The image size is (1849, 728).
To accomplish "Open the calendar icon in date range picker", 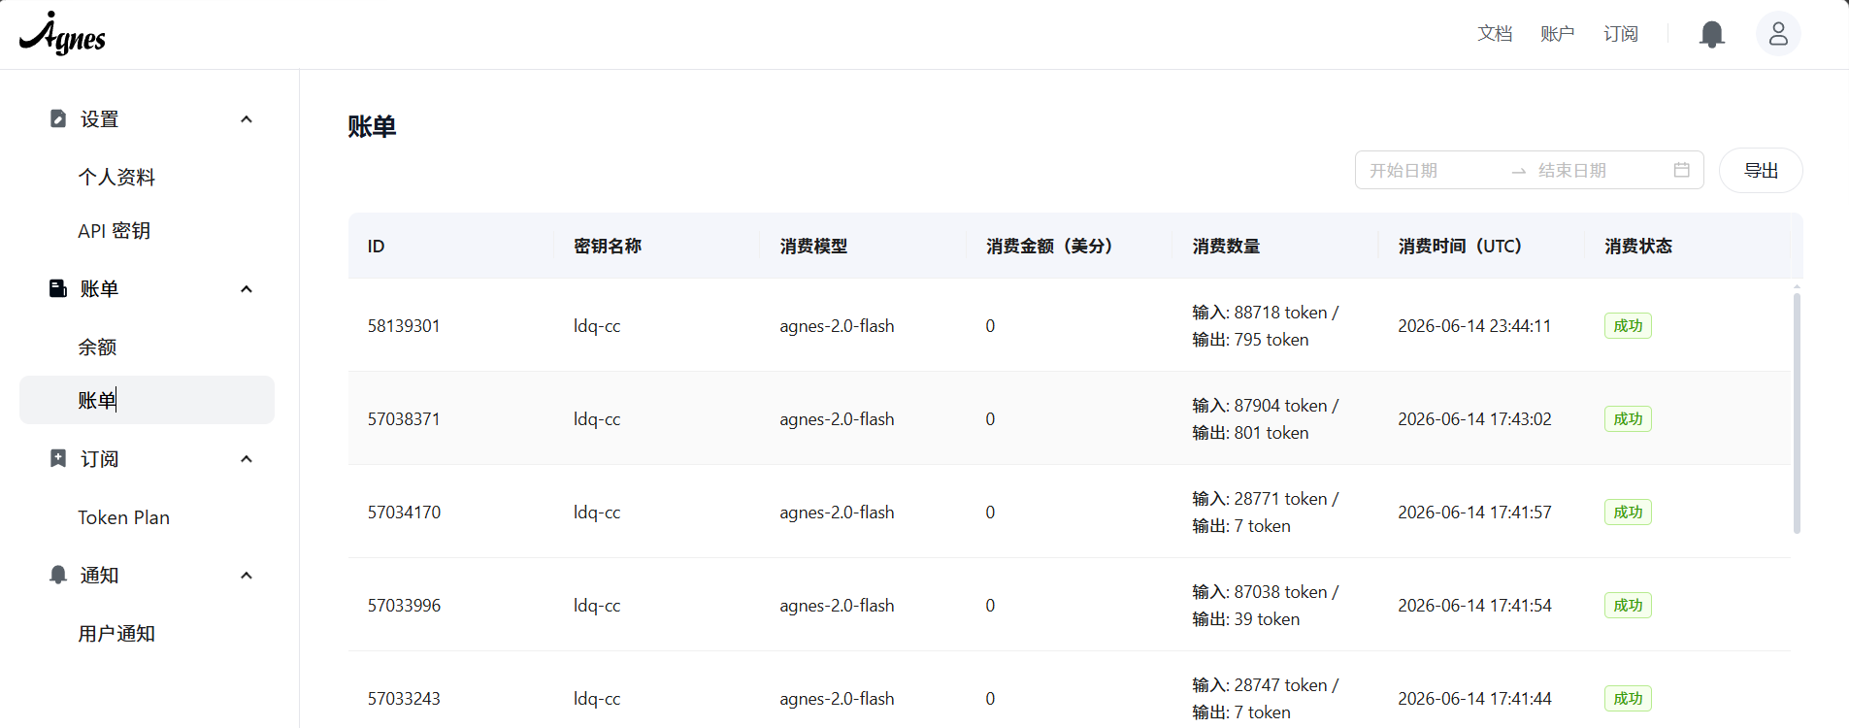I will [x=1682, y=170].
